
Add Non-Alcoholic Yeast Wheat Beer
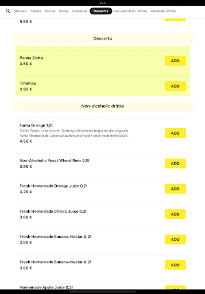point(175,163)
